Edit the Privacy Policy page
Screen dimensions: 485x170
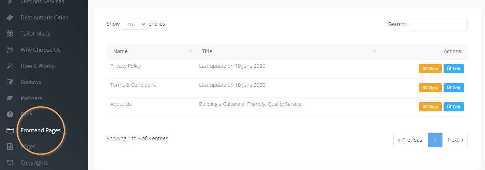point(453,69)
